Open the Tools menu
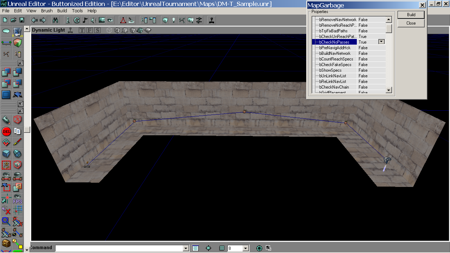This screenshot has height=253, width=450. click(x=77, y=11)
